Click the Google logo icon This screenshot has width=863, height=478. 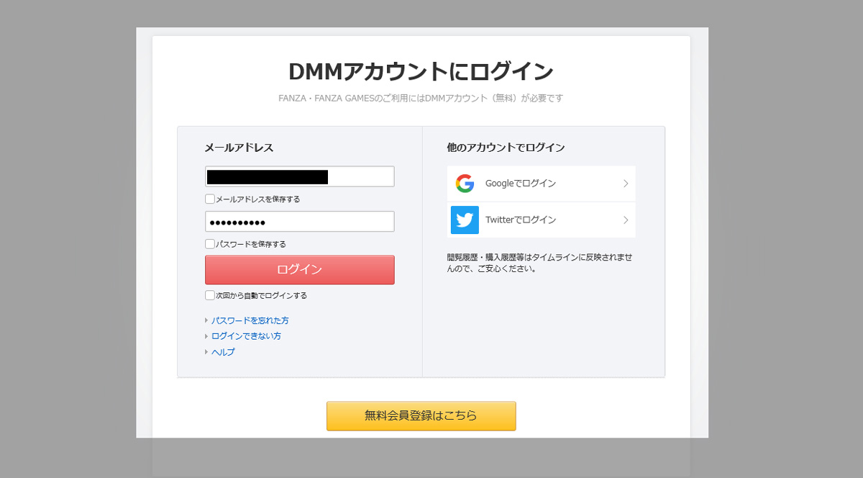pyautogui.click(x=465, y=184)
